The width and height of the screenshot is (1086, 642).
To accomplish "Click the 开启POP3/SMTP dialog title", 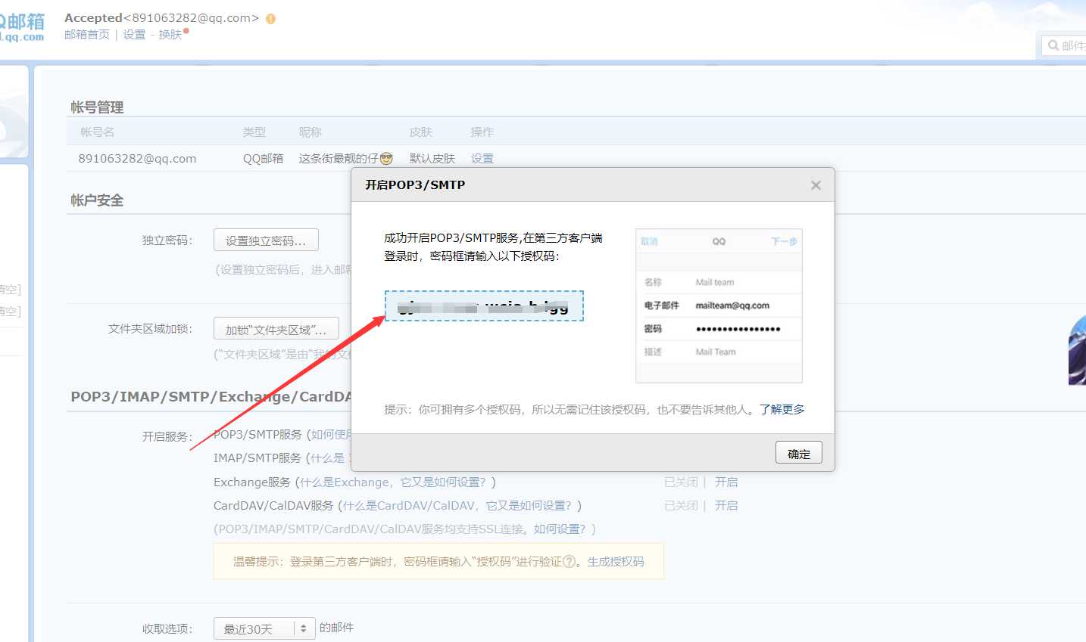I will coord(415,185).
